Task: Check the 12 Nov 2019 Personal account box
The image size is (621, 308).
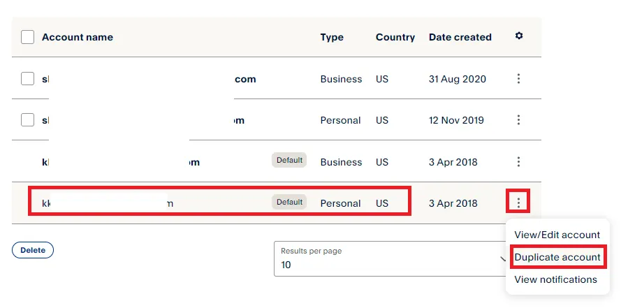Action: point(28,120)
